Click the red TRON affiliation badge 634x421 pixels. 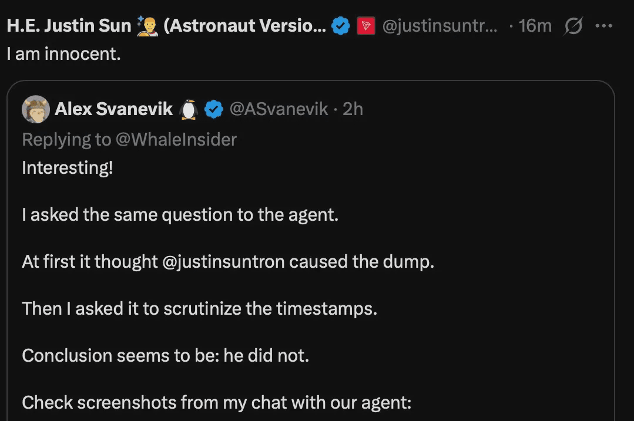pyautogui.click(x=366, y=26)
